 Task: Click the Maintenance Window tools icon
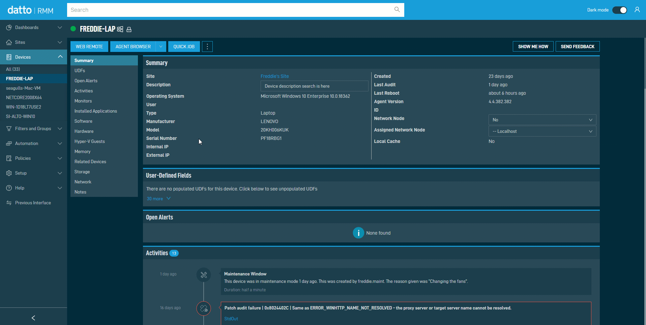[204, 275]
